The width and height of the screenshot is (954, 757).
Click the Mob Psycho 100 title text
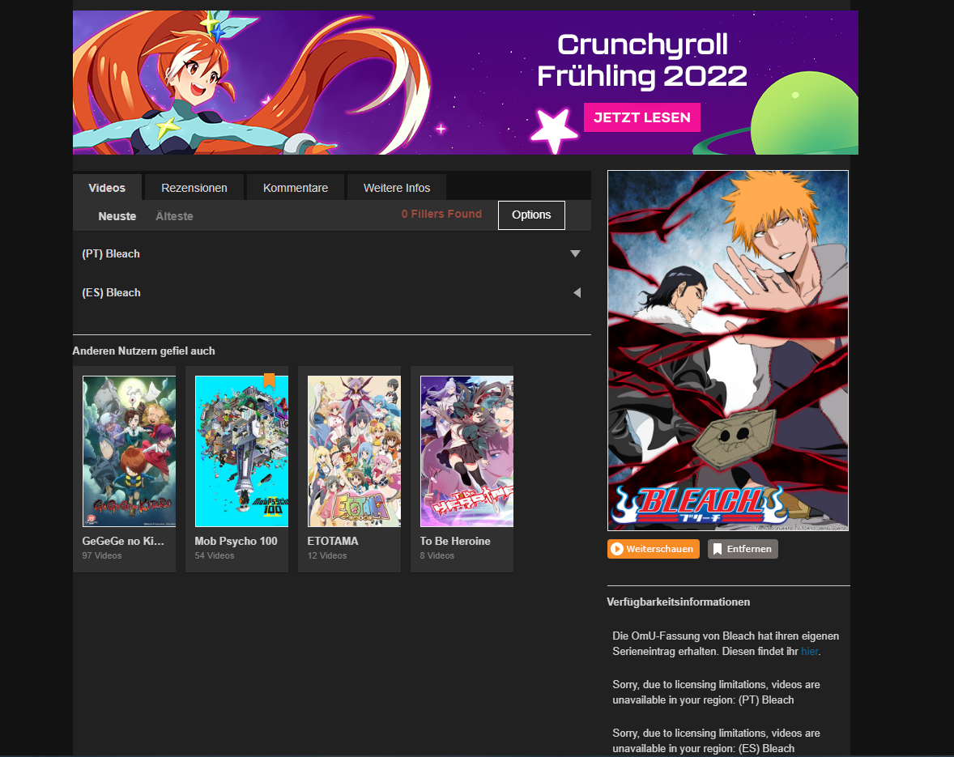(x=236, y=541)
